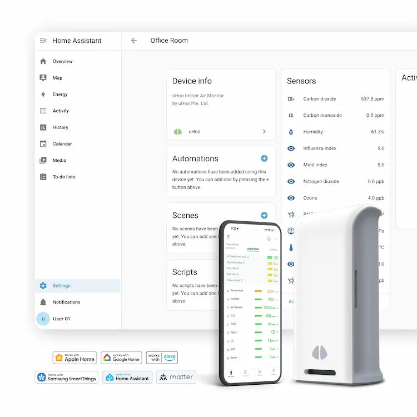Click the uHoo logo on the device
The image size is (417, 417).
tap(320, 352)
